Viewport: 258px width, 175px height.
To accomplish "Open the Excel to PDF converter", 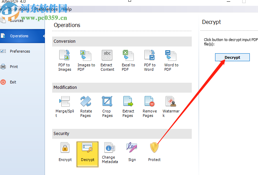I will (x=128, y=60).
